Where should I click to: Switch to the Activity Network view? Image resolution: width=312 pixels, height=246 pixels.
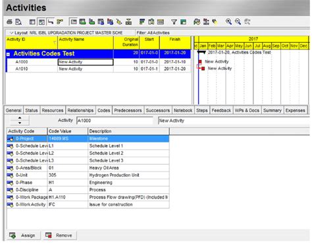pos(60,22)
